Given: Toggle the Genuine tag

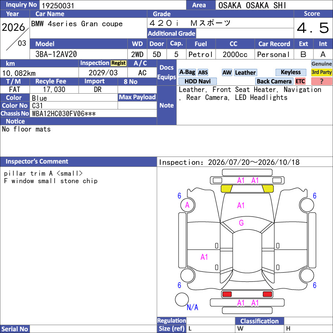Looking at the screenshot, I should click(x=321, y=64).
